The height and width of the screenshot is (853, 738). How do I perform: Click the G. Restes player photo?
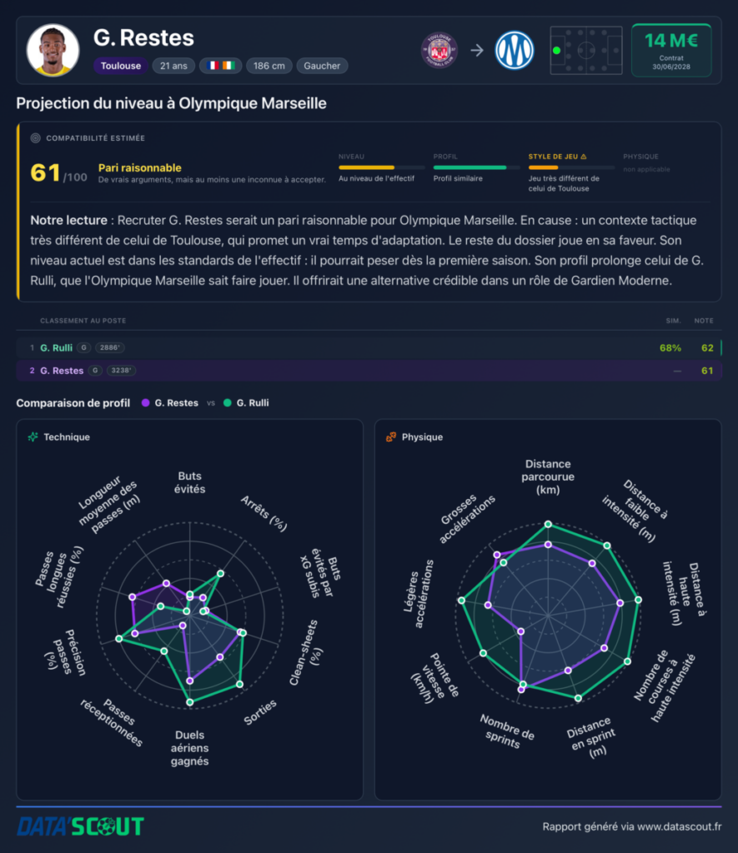53,50
